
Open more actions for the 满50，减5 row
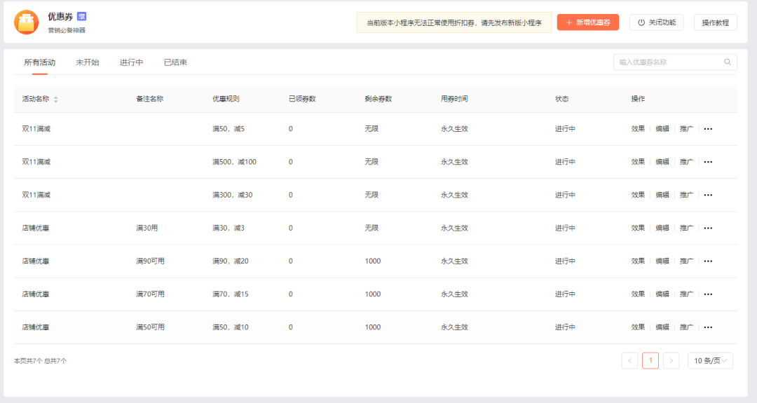708,129
